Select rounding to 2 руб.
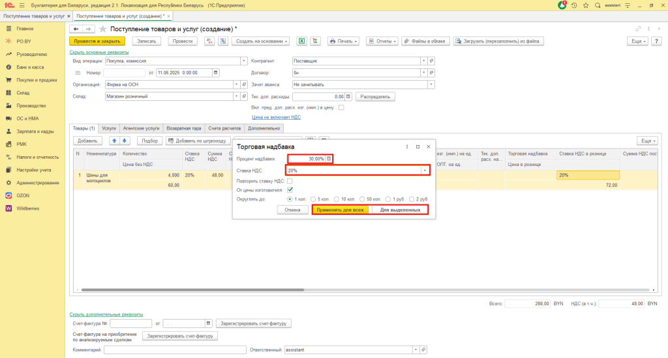Screen dimensions: 668x358 pos(412,199)
